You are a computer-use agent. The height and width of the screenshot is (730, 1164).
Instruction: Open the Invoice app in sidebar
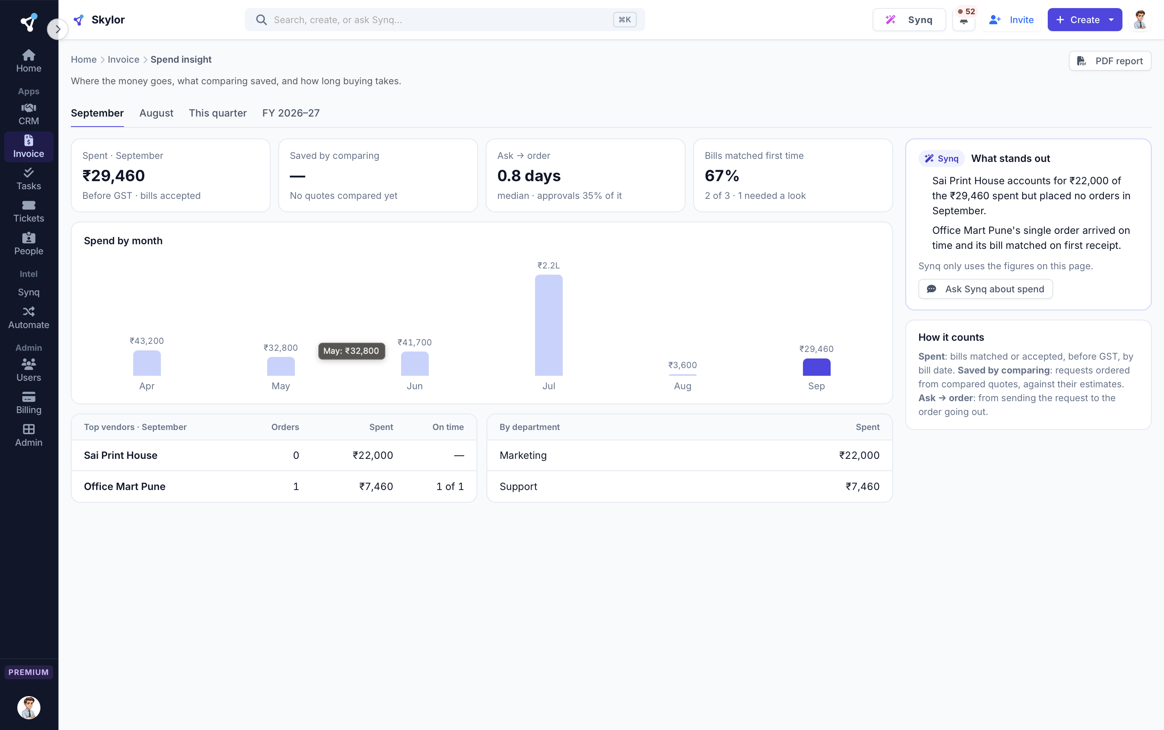(28, 147)
